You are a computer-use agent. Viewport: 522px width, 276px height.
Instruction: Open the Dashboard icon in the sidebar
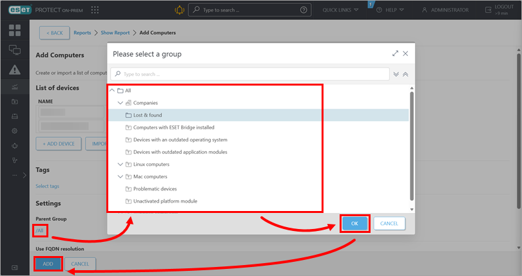tap(15, 30)
